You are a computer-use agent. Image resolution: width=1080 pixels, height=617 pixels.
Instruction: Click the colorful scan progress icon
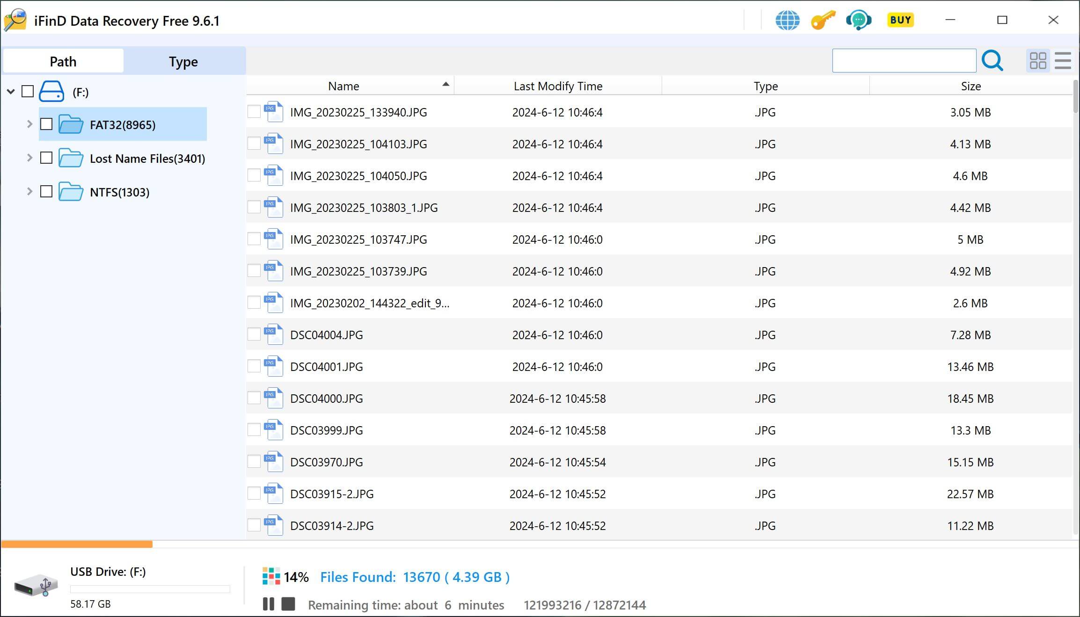coord(271,576)
